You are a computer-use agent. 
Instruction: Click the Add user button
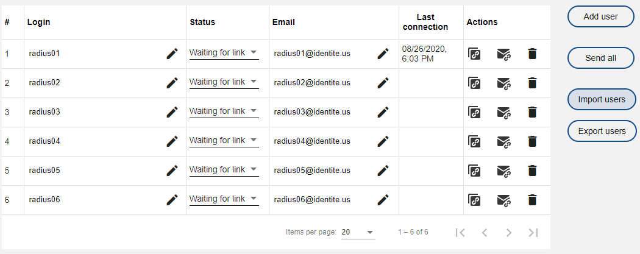600,16
